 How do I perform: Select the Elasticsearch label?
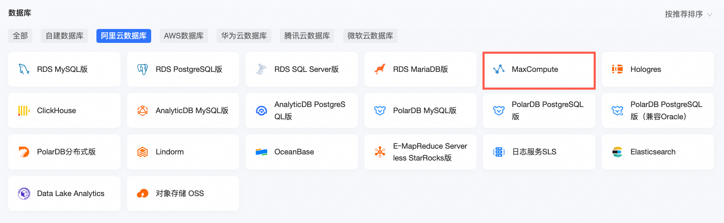(653, 152)
